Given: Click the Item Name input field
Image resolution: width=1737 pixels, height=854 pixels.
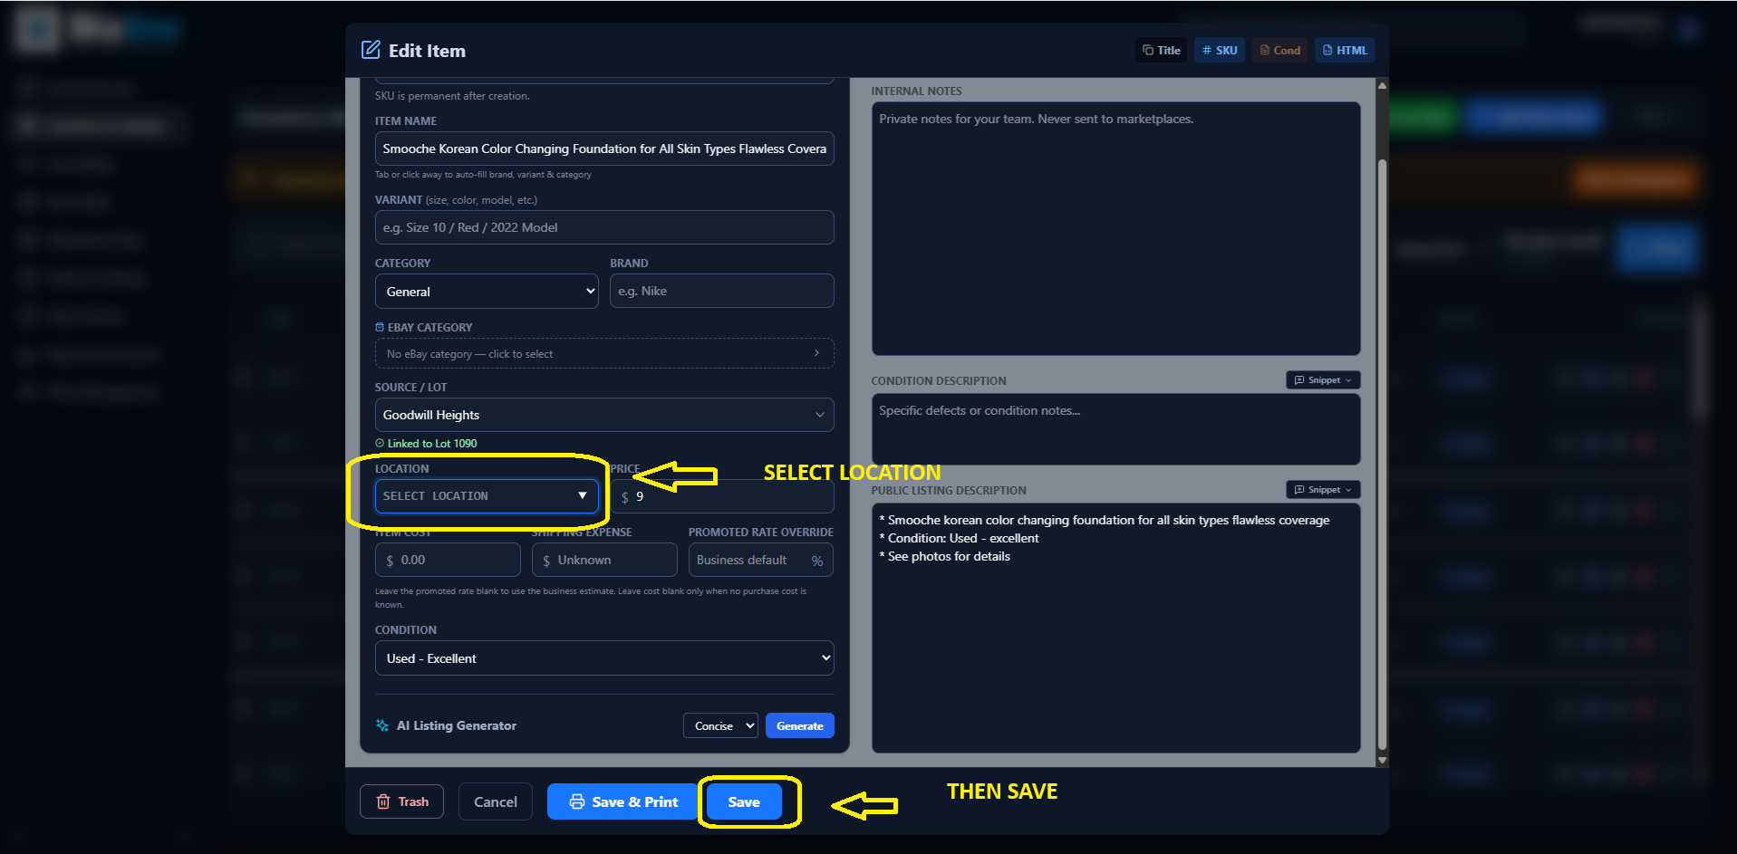Looking at the screenshot, I should coord(604,149).
